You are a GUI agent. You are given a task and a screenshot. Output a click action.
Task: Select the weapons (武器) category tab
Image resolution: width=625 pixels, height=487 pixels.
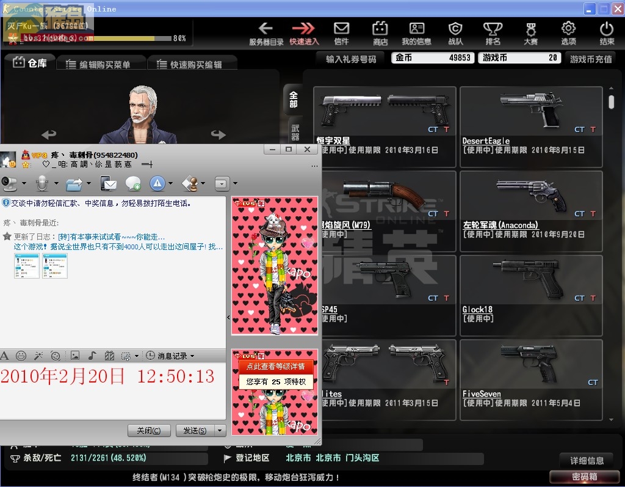tap(295, 132)
